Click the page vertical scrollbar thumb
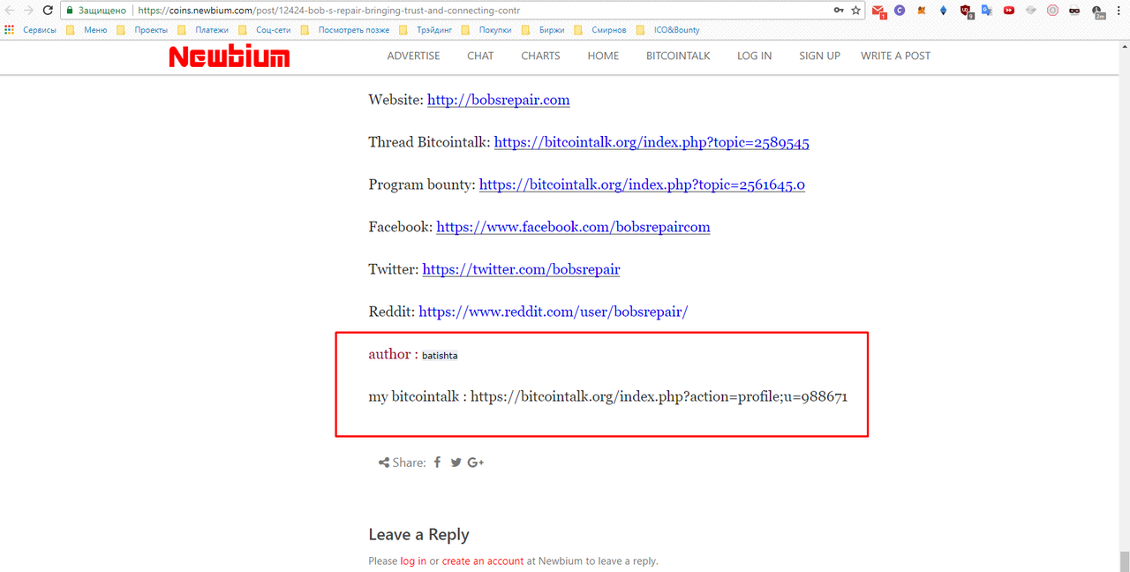The height and width of the screenshot is (572, 1130). [x=1124, y=561]
